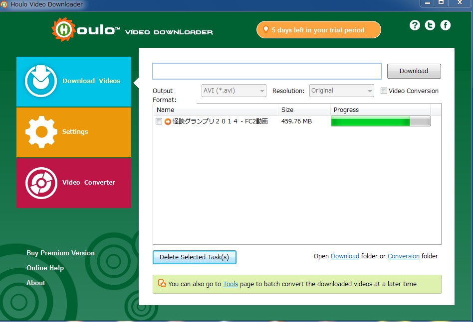Open the Tools page link
Viewport: 473px width, 322px height.
click(x=231, y=284)
